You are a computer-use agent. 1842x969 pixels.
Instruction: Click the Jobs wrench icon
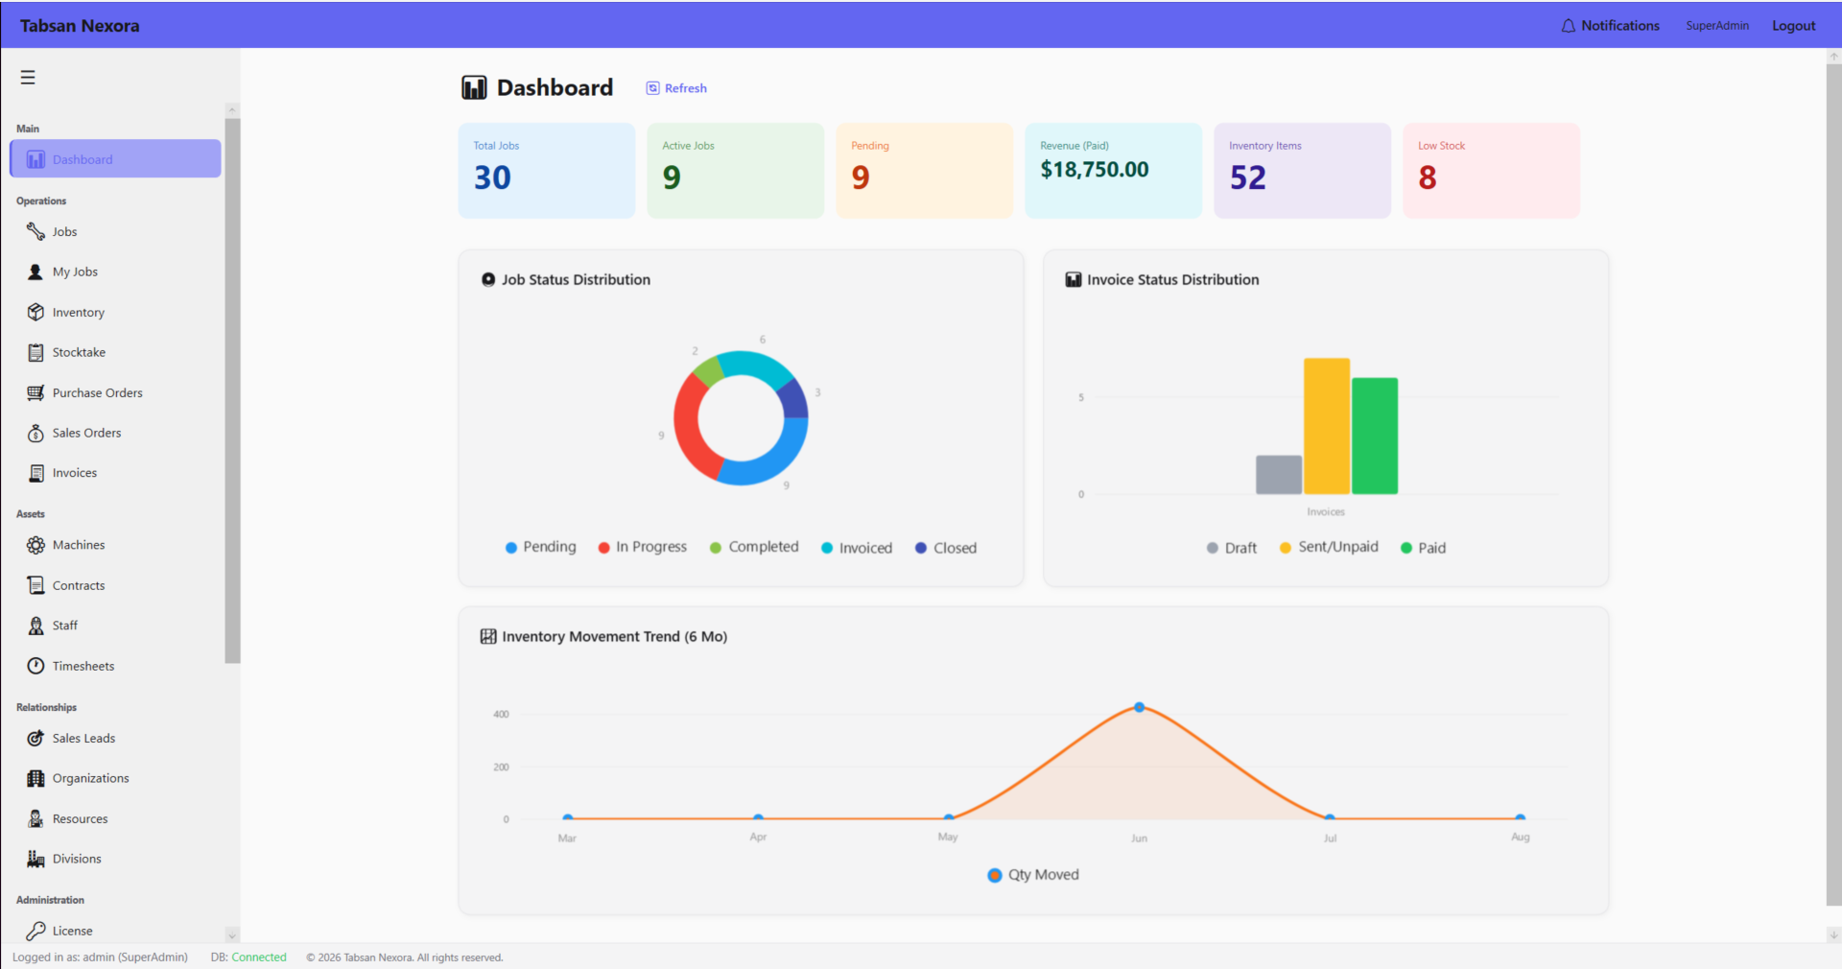coord(35,231)
